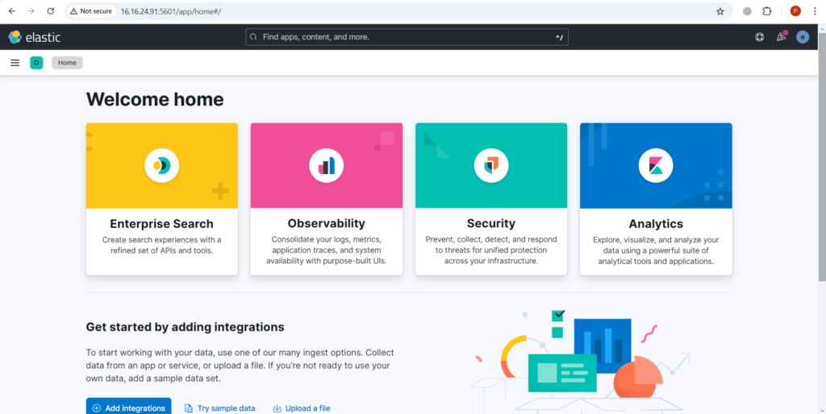
Task: Open the help lifebuoy icon
Action: point(759,37)
